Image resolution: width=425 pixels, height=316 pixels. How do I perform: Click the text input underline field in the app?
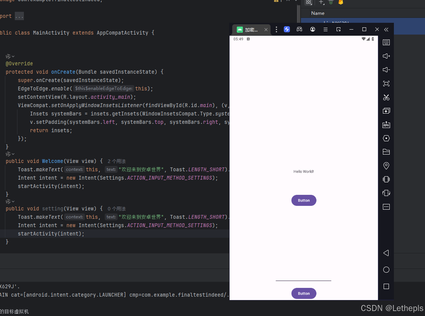(x=303, y=276)
